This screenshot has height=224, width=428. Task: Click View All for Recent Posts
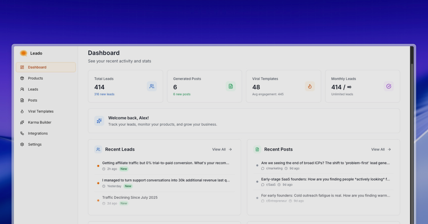coord(381,149)
